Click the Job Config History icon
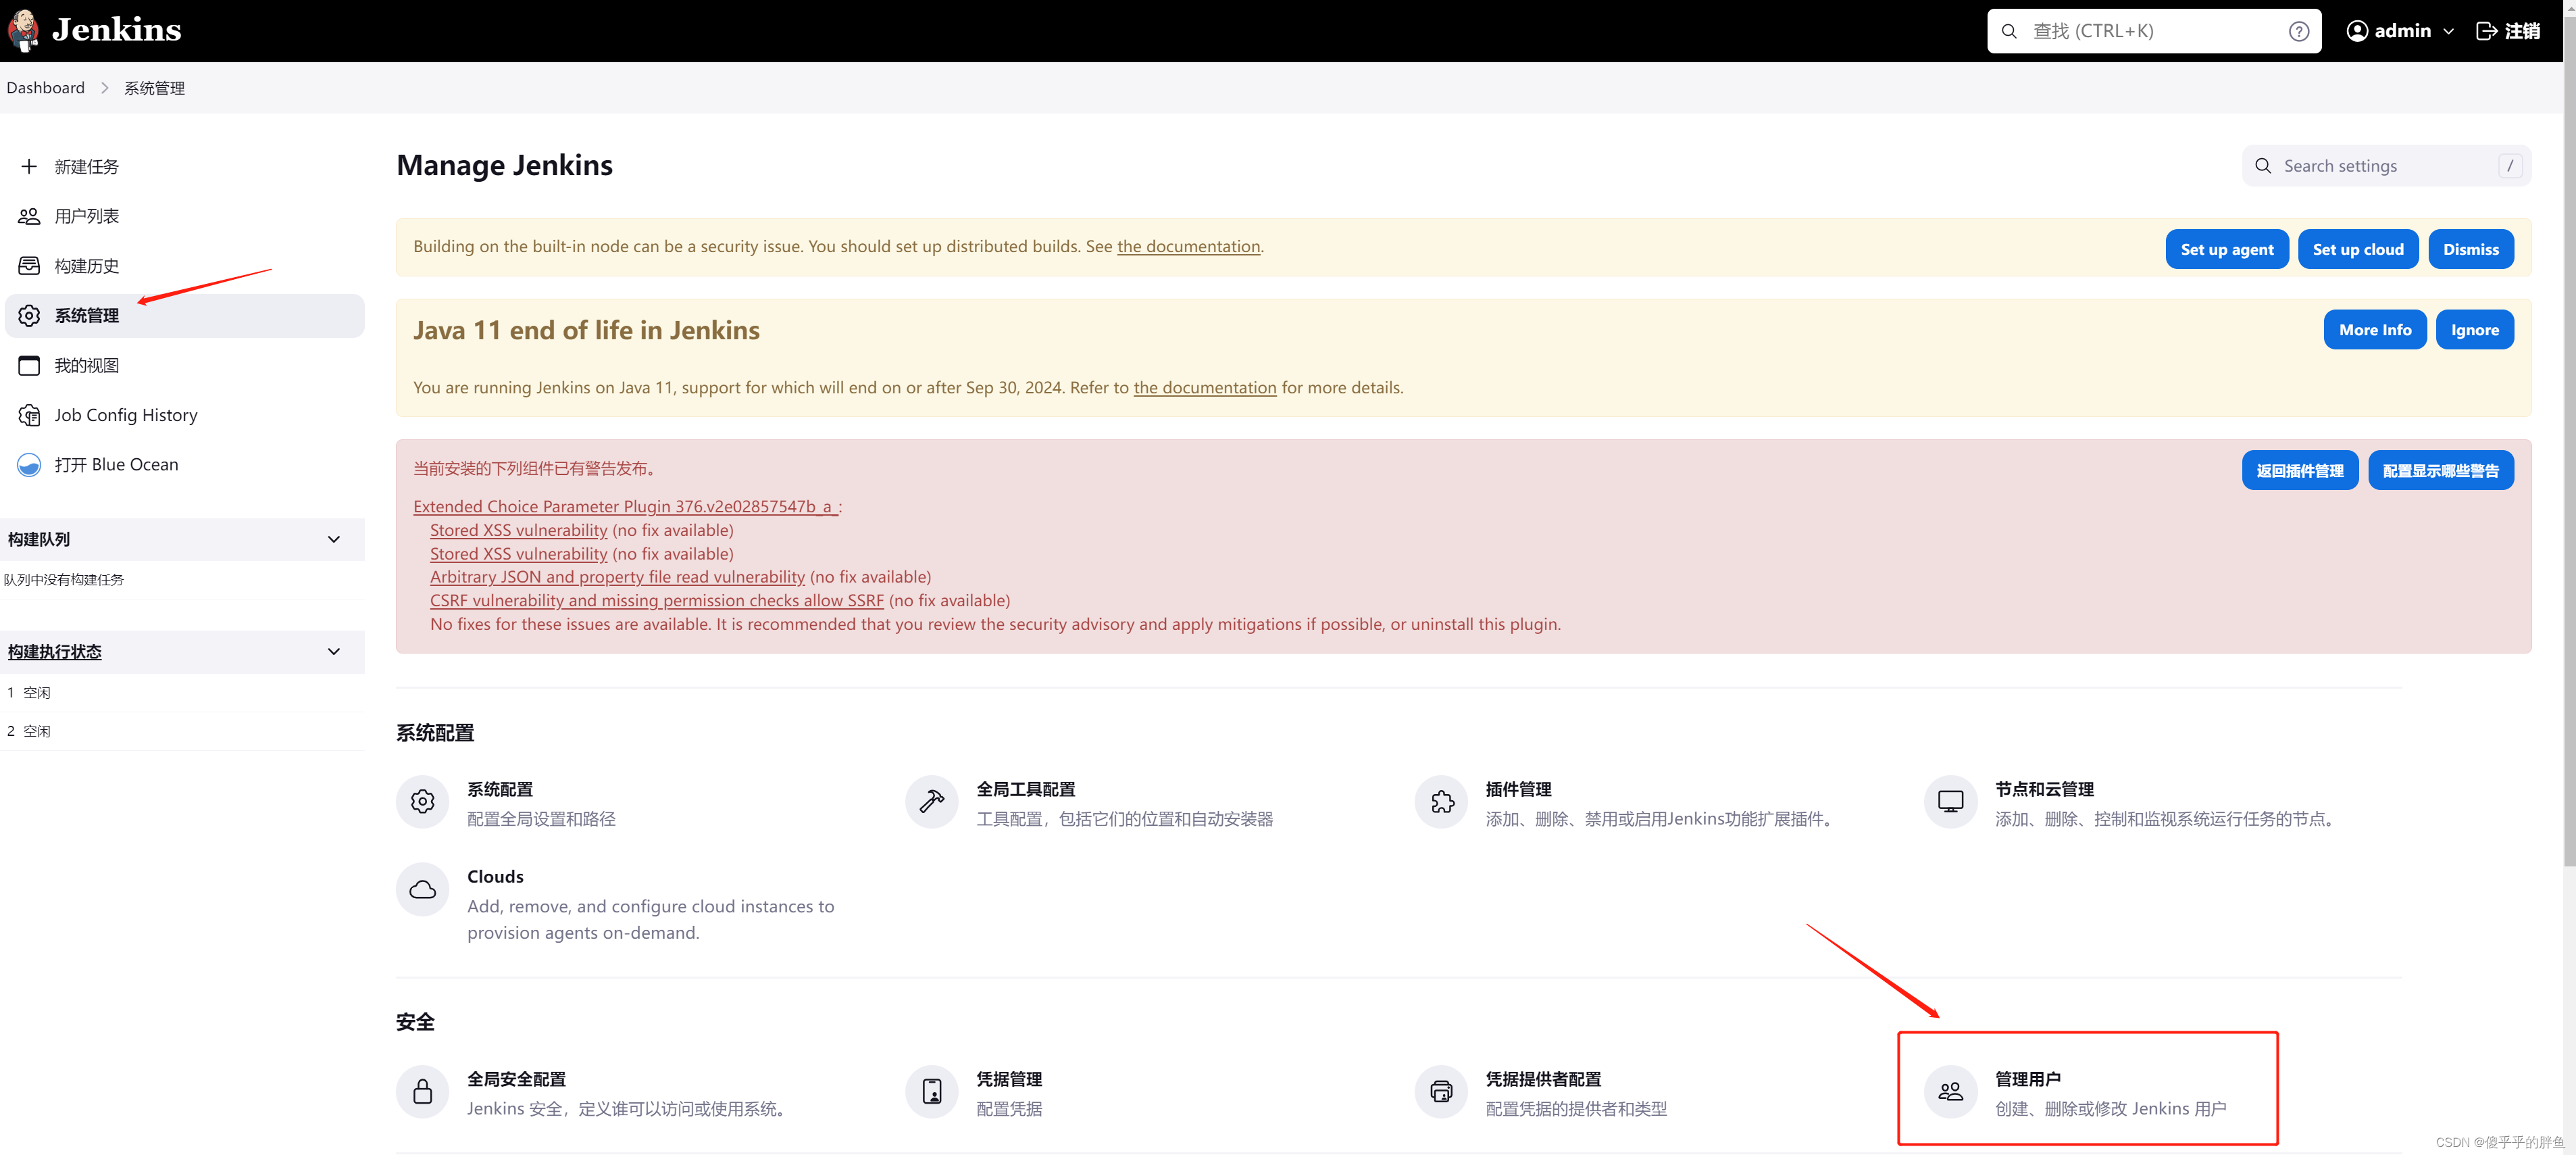 30,414
